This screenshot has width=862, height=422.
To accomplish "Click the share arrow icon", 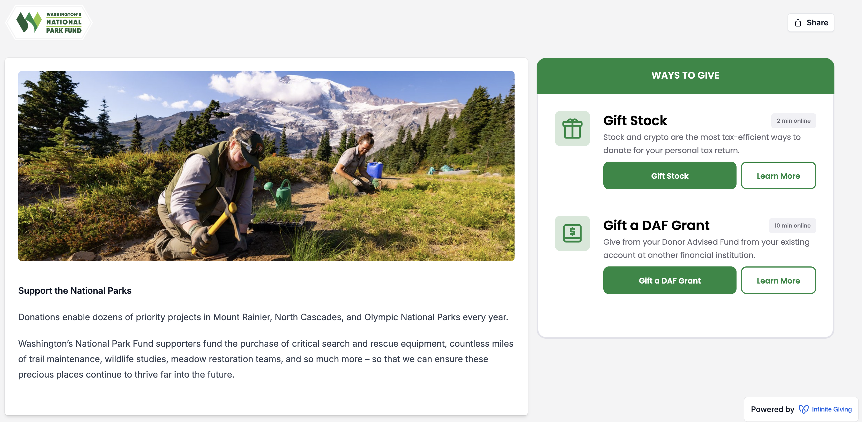I will point(798,22).
